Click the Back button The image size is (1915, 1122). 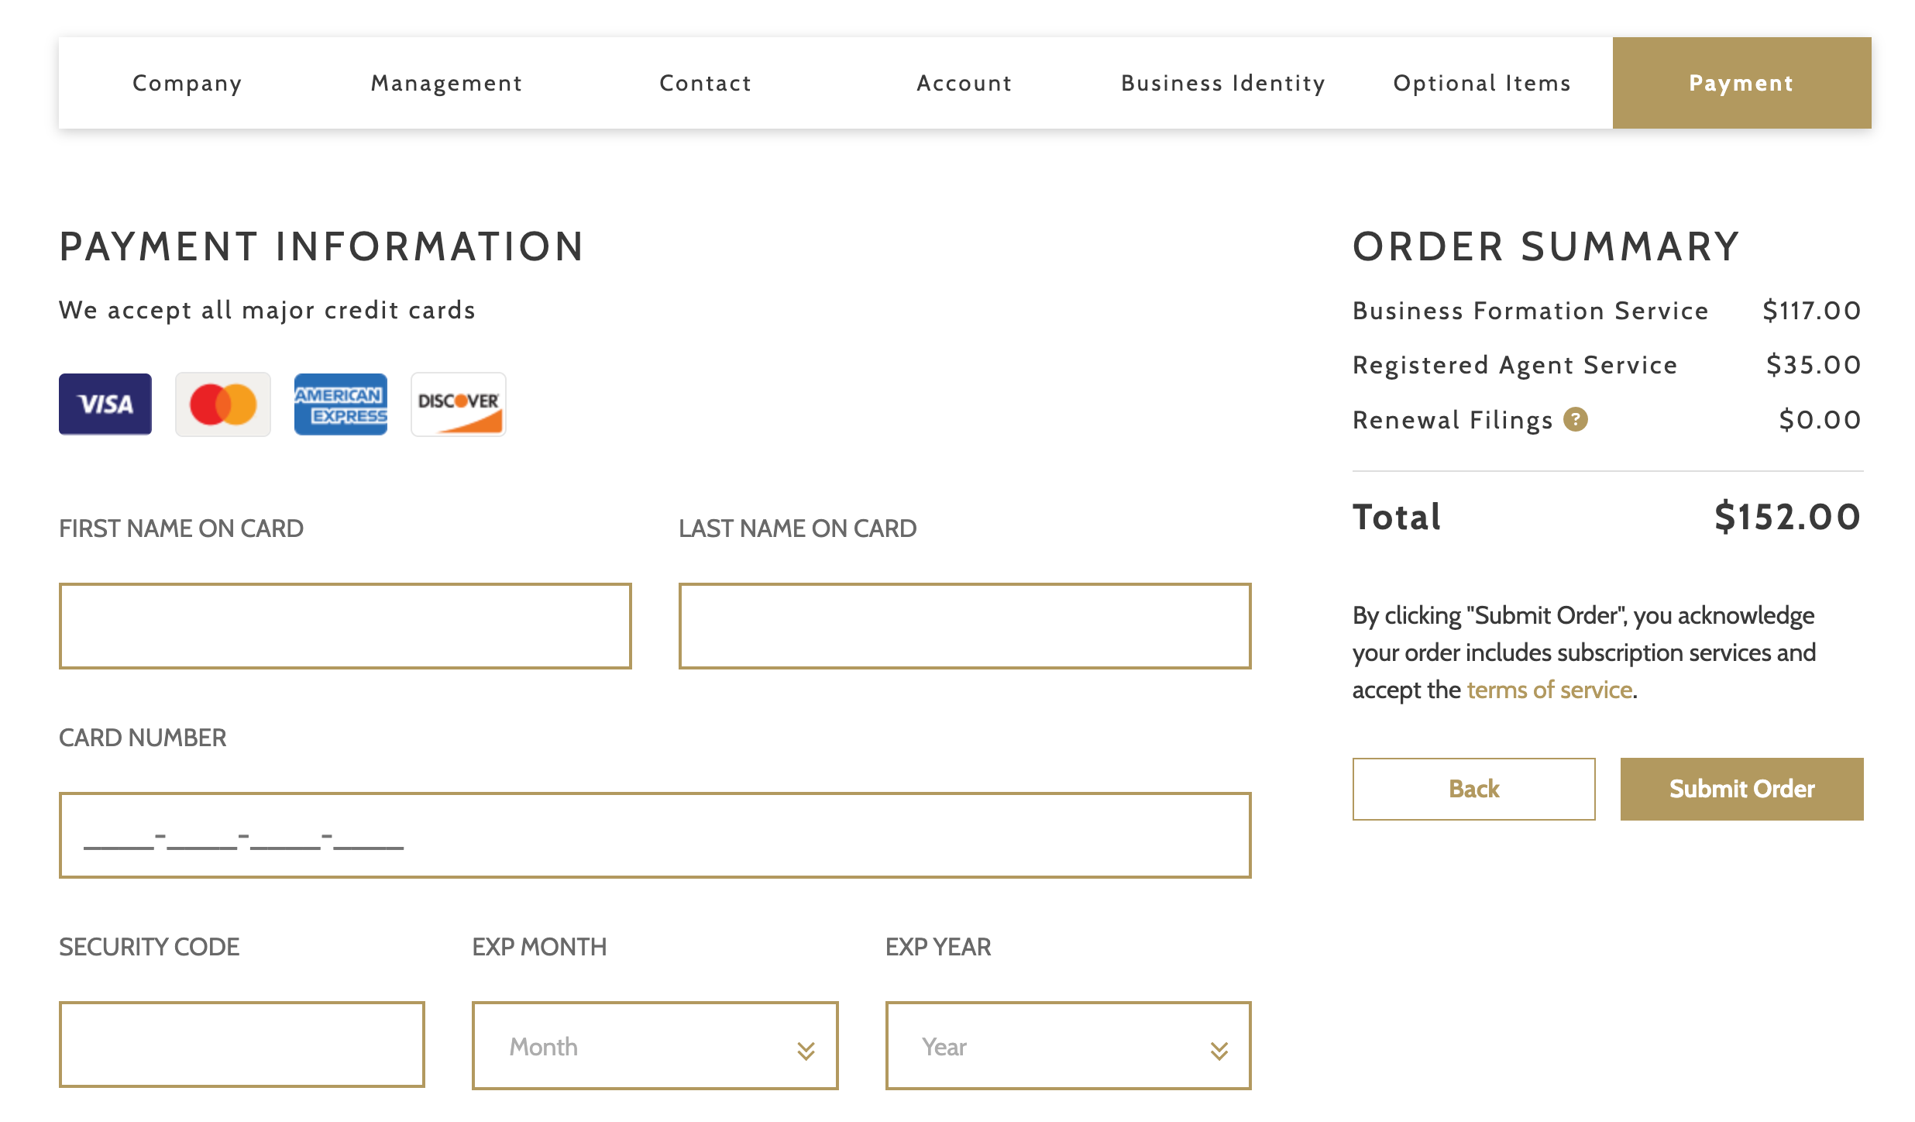(1473, 789)
